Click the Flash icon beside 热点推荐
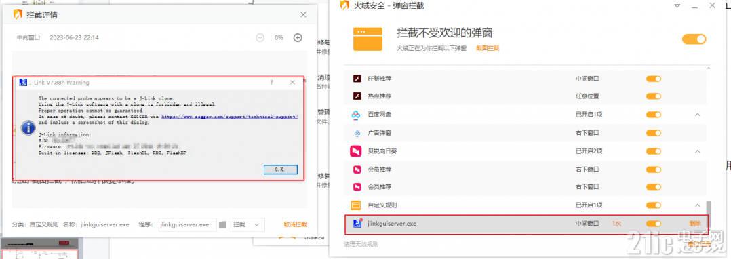 coord(357,96)
